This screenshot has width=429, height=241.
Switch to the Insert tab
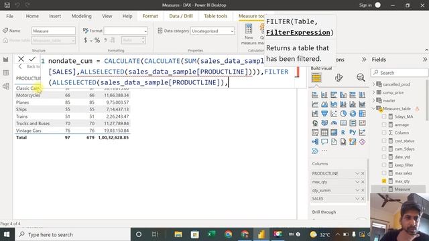tap(55, 16)
